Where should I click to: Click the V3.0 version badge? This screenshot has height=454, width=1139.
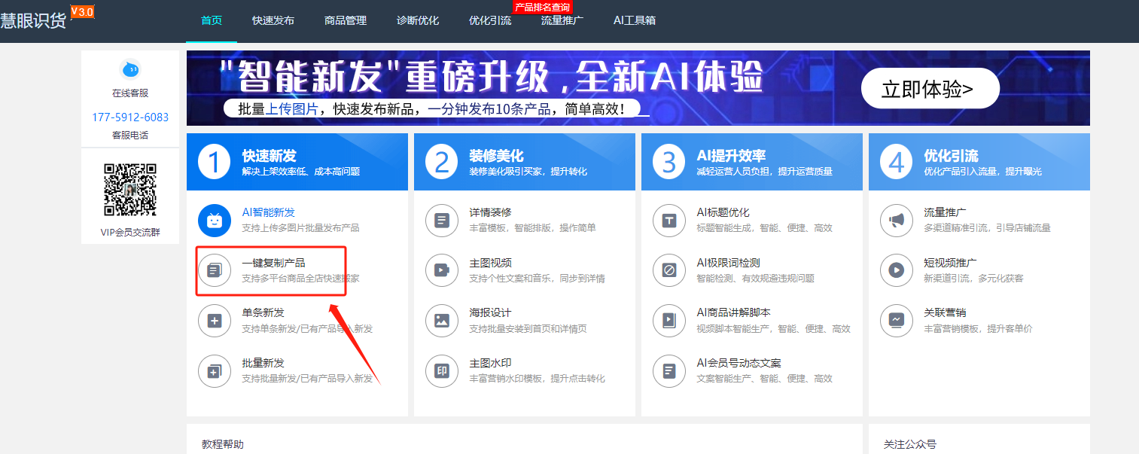(x=82, y=11)
